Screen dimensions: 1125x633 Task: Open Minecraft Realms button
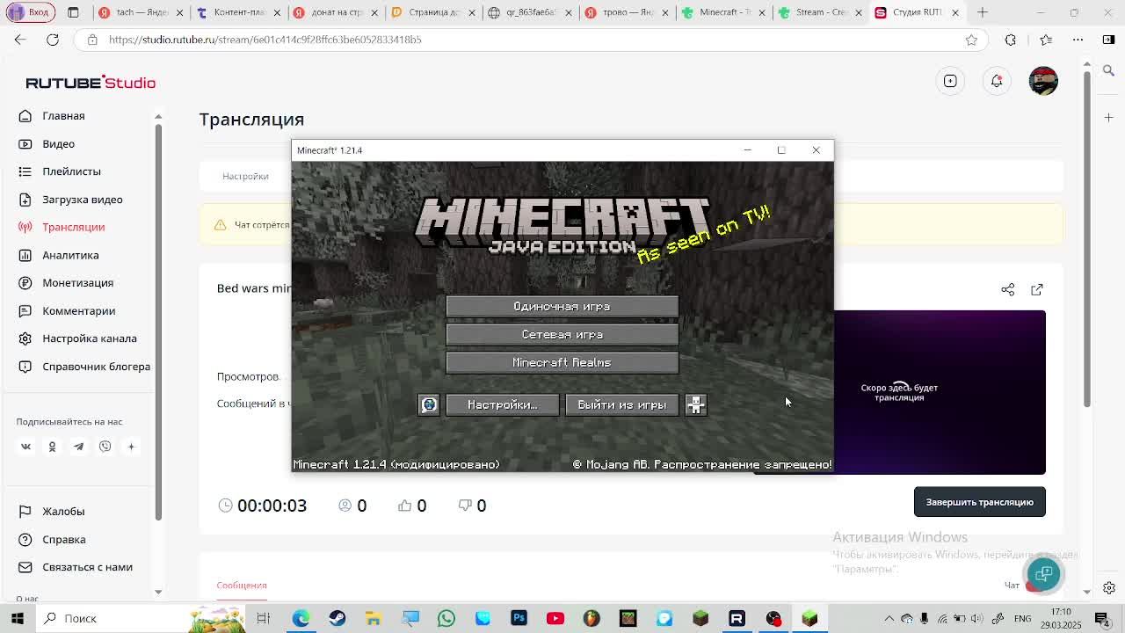click(562, 362)
